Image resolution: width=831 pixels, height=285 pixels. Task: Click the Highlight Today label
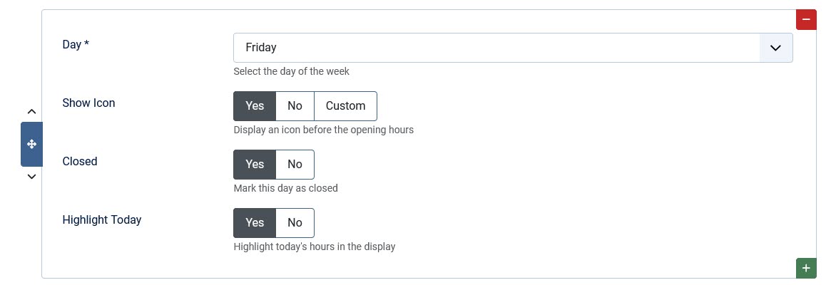102,220
